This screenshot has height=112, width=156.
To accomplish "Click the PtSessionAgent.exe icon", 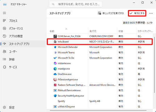I will point(55,80).
